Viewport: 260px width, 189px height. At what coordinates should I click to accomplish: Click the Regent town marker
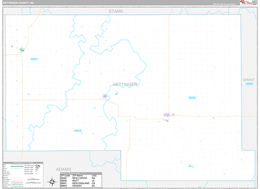(x=105, y=96)
